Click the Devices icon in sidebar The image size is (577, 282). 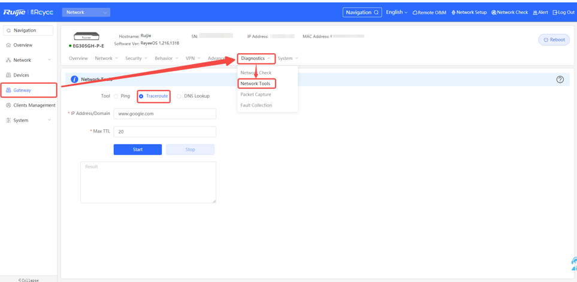point(8,75)
